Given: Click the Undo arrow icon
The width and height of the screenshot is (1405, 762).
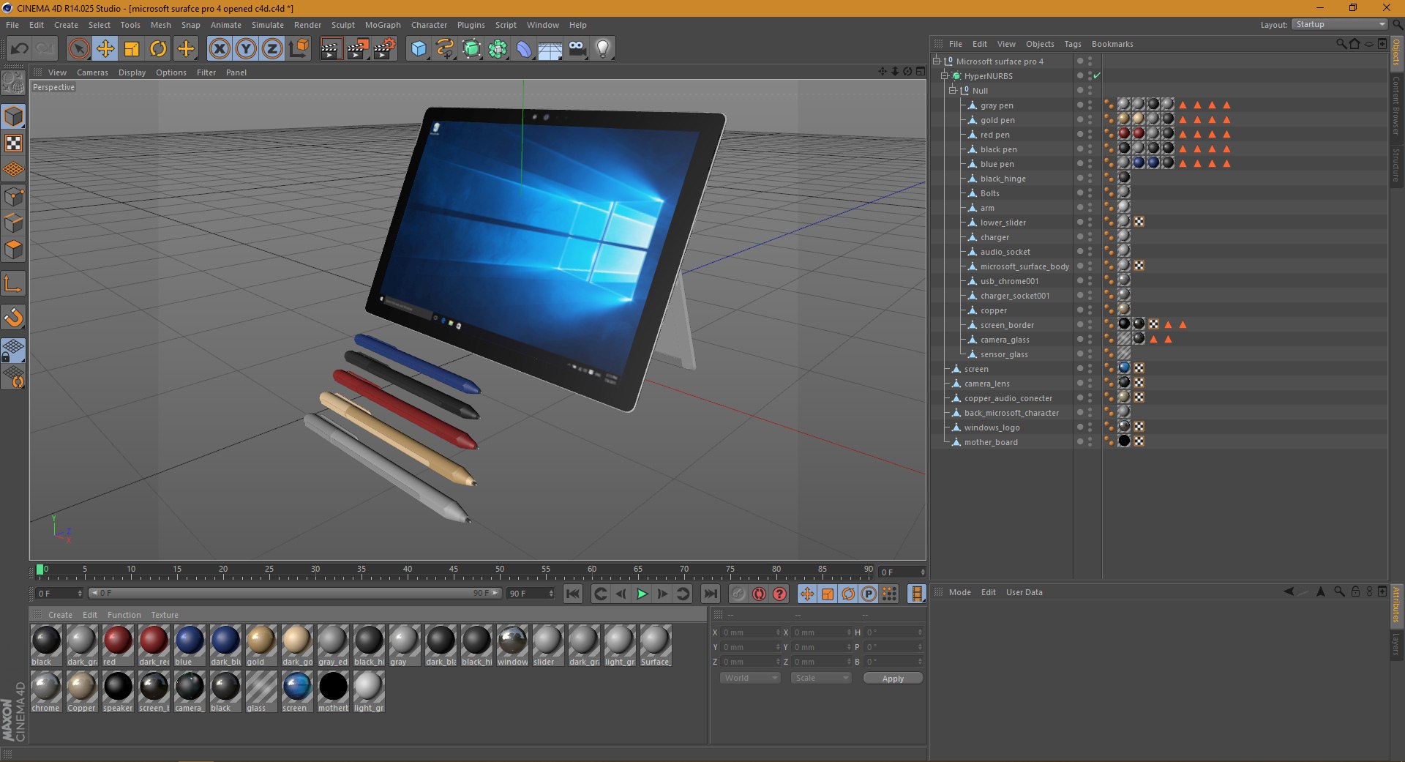Looking at the screenshot, I should click(x=20, y=49).
